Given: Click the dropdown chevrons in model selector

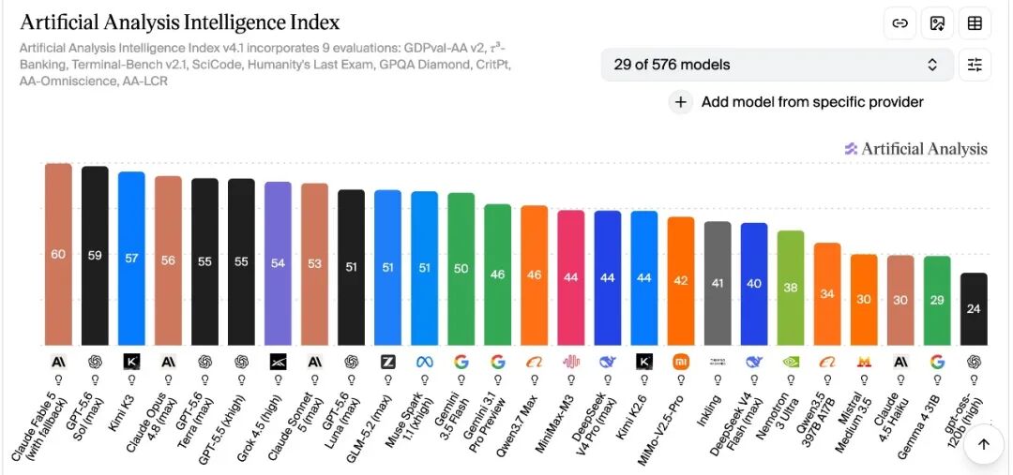Looking at the screenshot, I should point(932,65).
